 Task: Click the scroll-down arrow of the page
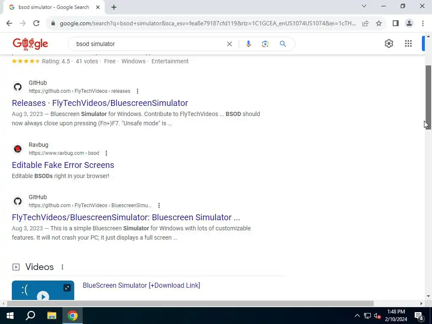[428, 297]
